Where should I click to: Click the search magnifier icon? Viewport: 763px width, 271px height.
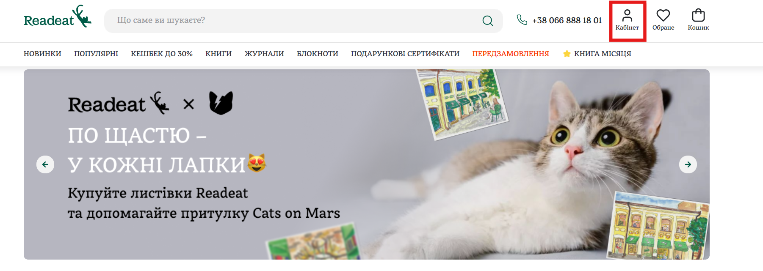[x=488, y=21]
